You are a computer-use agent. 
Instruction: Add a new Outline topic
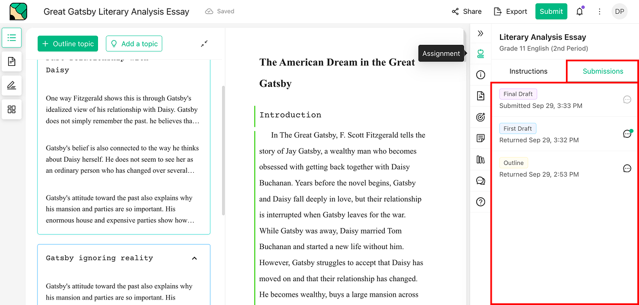68,44
